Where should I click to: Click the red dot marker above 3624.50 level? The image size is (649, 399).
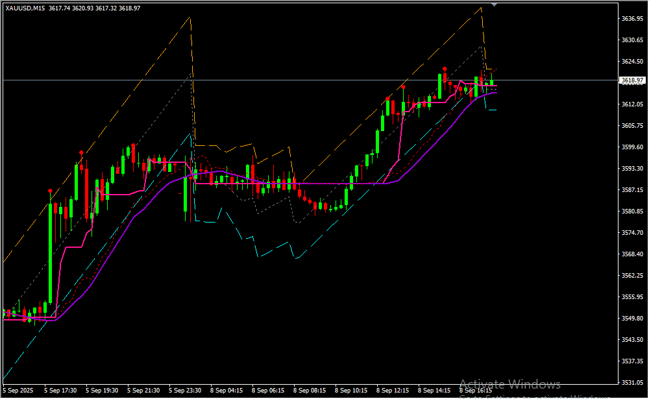[445, 68]
